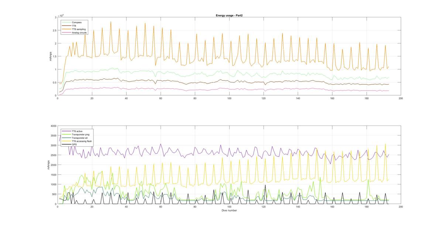Select the teal Transponder all legend line sample
The width and height of the screenshot is (443, 229).
click(x=66, y=138)
